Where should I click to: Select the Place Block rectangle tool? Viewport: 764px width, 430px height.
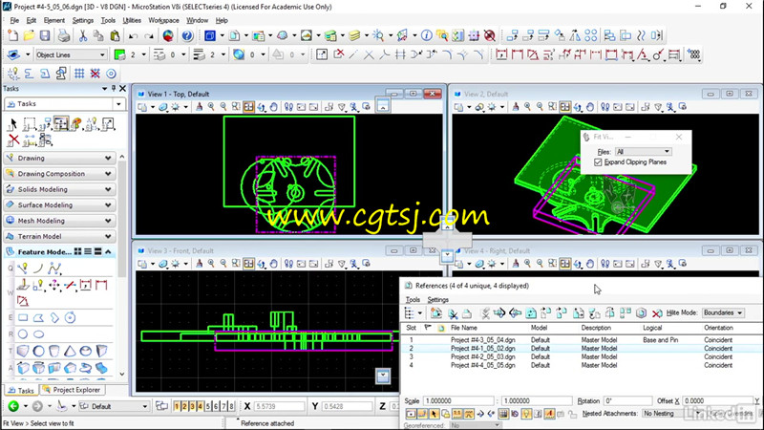pyautogui.click(x=23, y=318)
